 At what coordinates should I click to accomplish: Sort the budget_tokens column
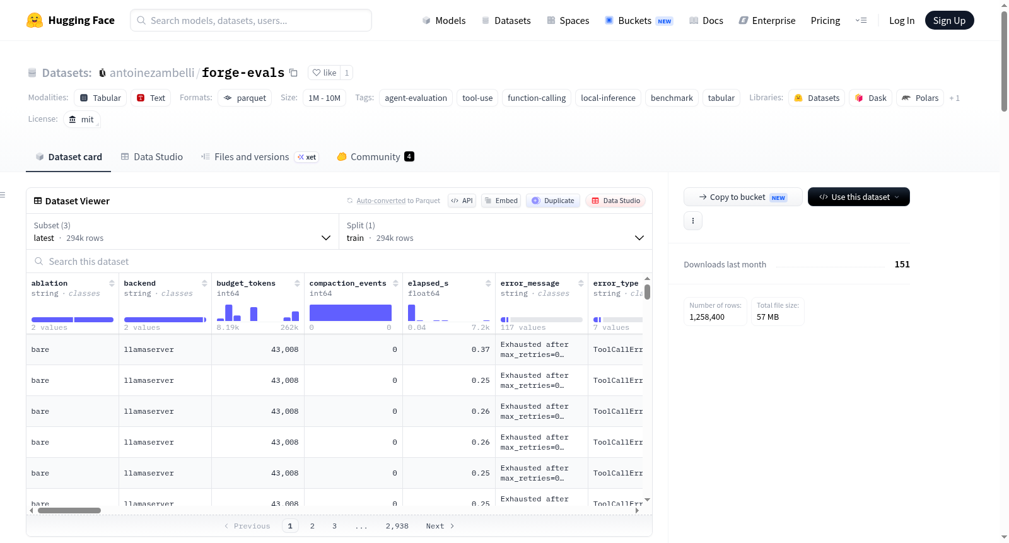tap(297, 283)
